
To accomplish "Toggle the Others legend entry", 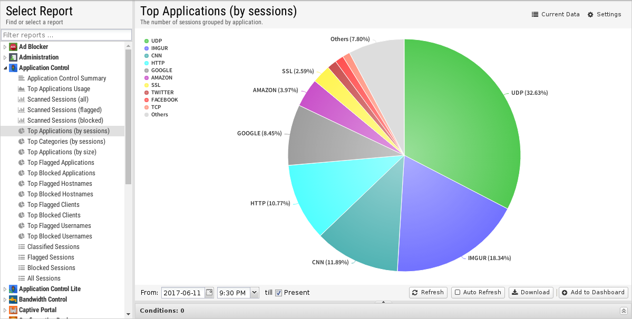I will pos(157,115).
